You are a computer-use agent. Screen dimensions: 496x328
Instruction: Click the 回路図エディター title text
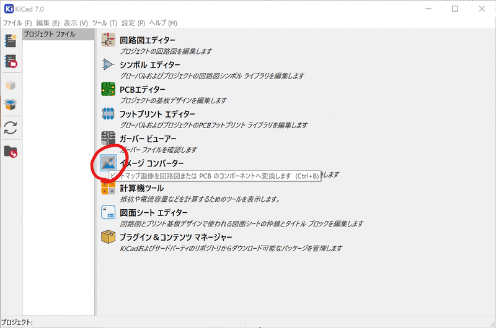click(148, 40)
